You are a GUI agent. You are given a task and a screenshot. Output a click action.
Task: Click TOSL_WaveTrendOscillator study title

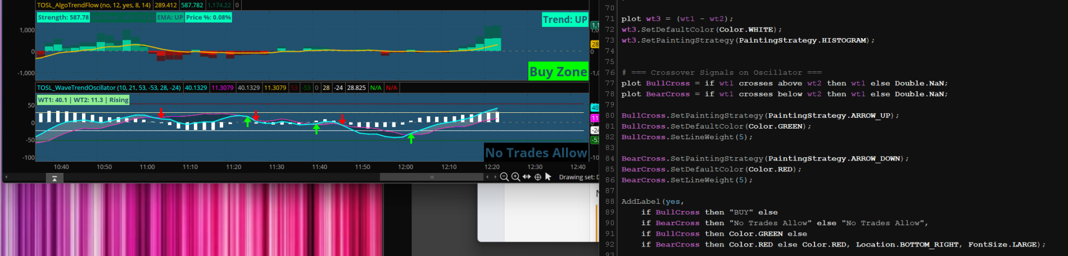pos(108,88)
